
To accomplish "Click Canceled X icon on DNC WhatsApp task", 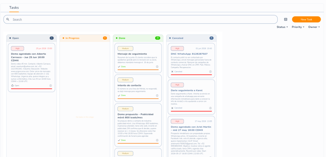I will point(172,72).
